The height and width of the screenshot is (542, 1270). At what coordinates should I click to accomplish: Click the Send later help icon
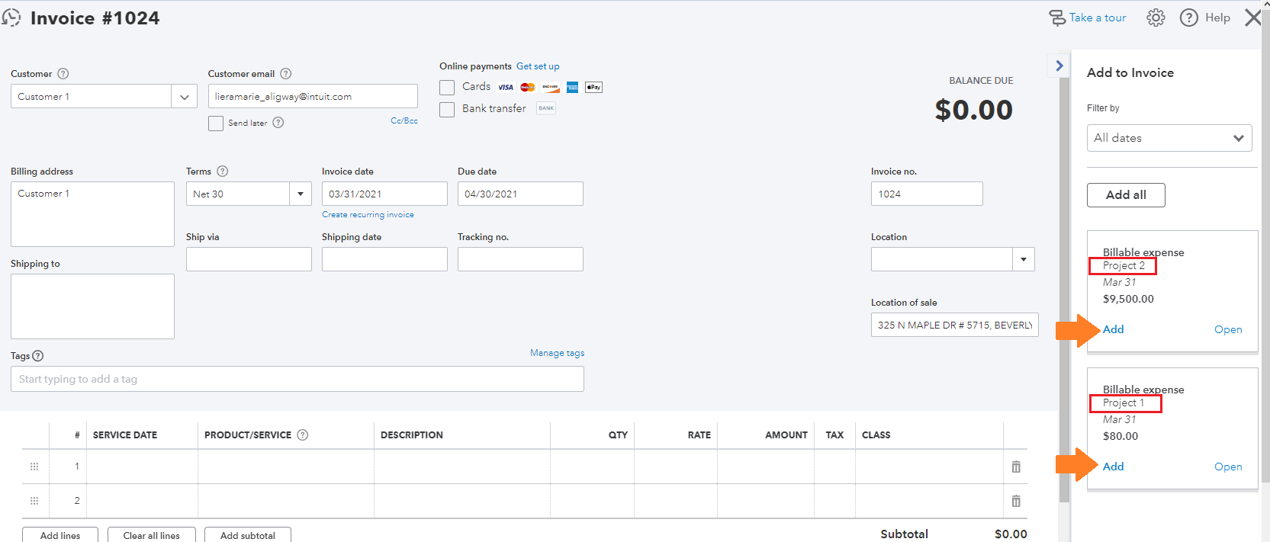tap(278, 123)
